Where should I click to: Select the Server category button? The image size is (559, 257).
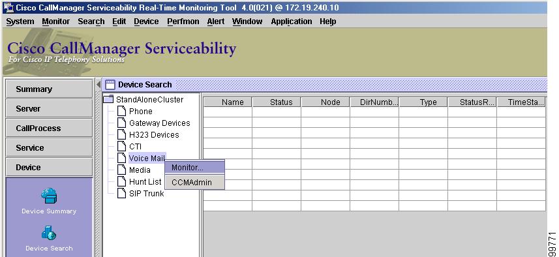coord(49,108)
